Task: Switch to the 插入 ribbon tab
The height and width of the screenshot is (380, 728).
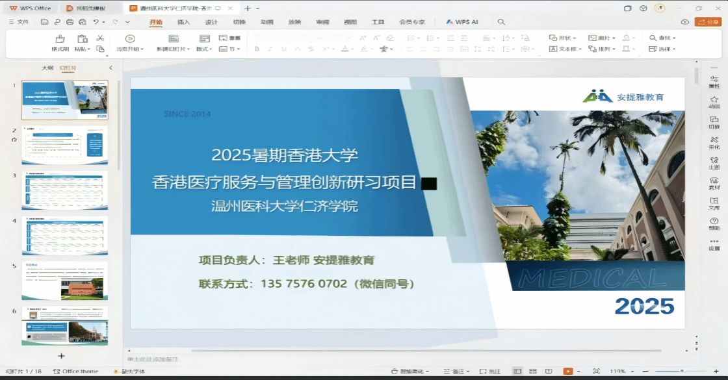Action: click(184, 22)
